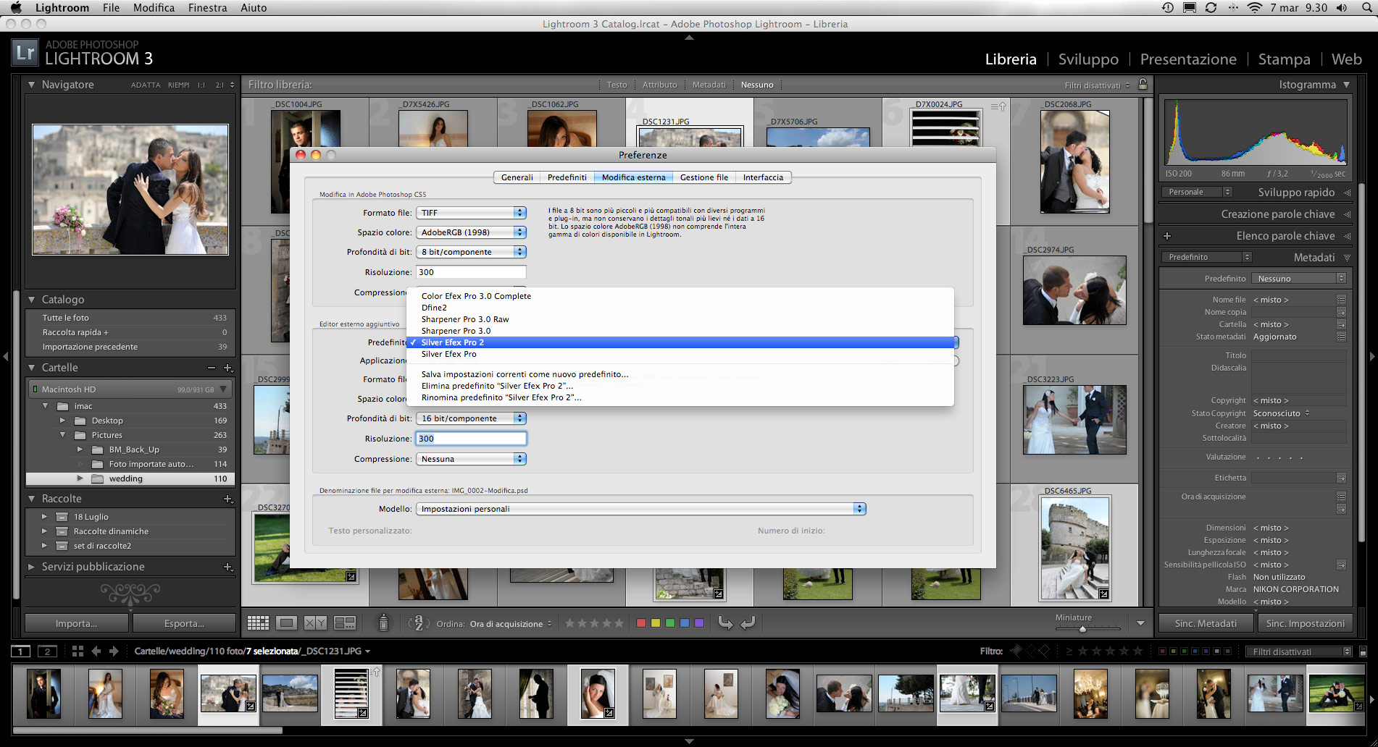Collapse the Navigatore panel triangle
Viewport: 1378px width, 747px height.
point(31,85)
